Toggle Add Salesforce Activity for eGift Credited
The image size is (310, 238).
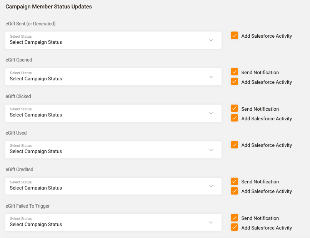[x=234, y=191]
